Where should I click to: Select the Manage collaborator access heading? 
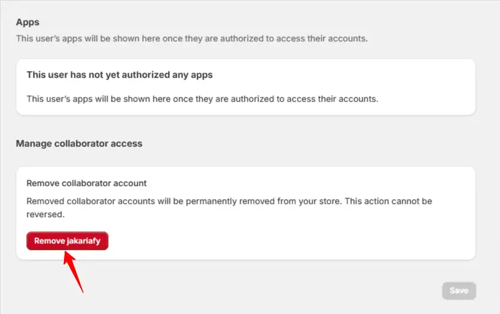[79, 144]
